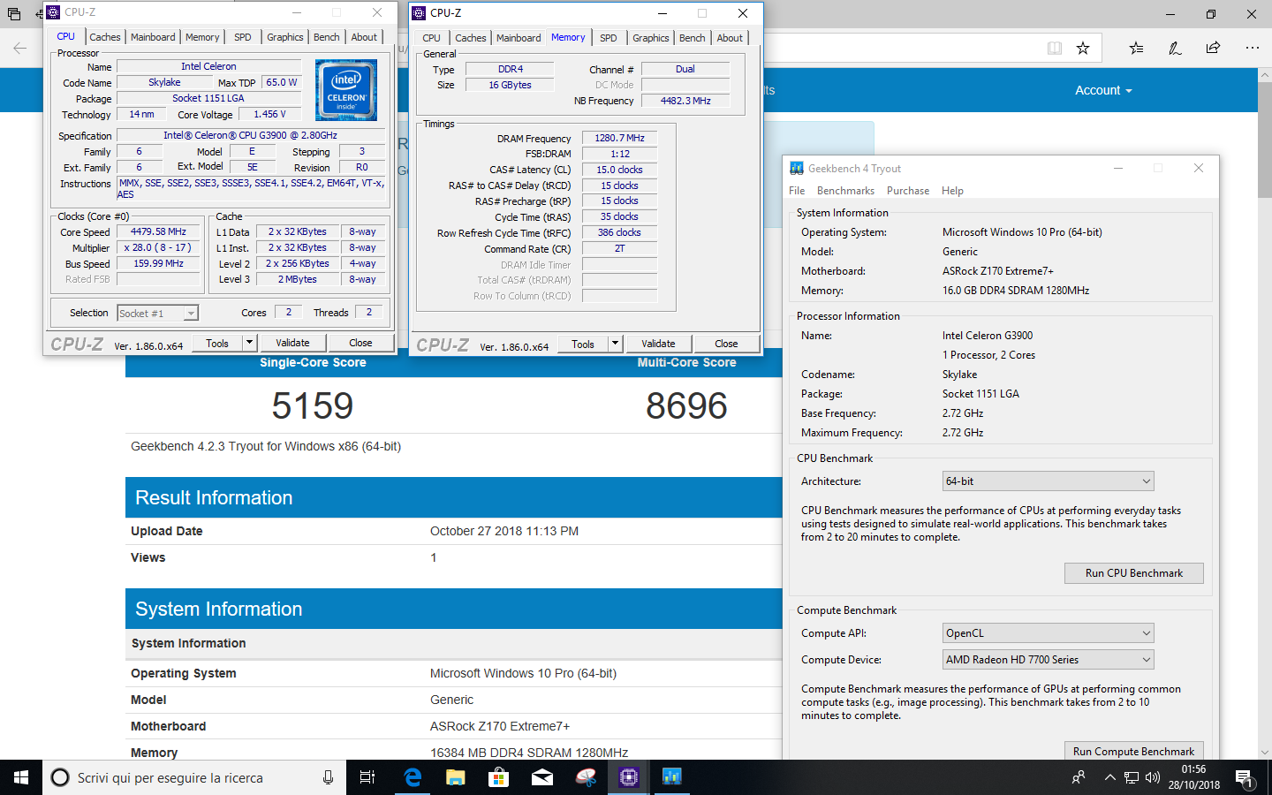Open the SPD tab in left CPU-Z window
Screen dimensions: 1272x795
[x=243, y=37]
